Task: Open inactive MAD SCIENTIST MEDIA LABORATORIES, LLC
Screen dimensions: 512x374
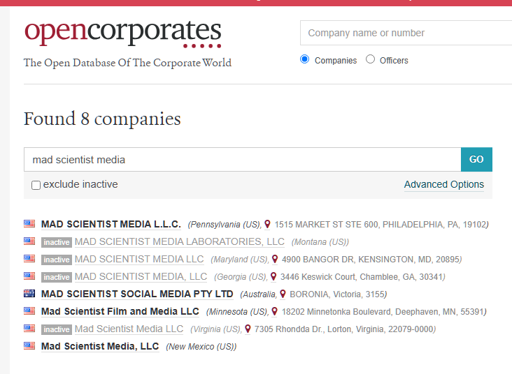Action: pyautogui.click(x=180, y=241)
